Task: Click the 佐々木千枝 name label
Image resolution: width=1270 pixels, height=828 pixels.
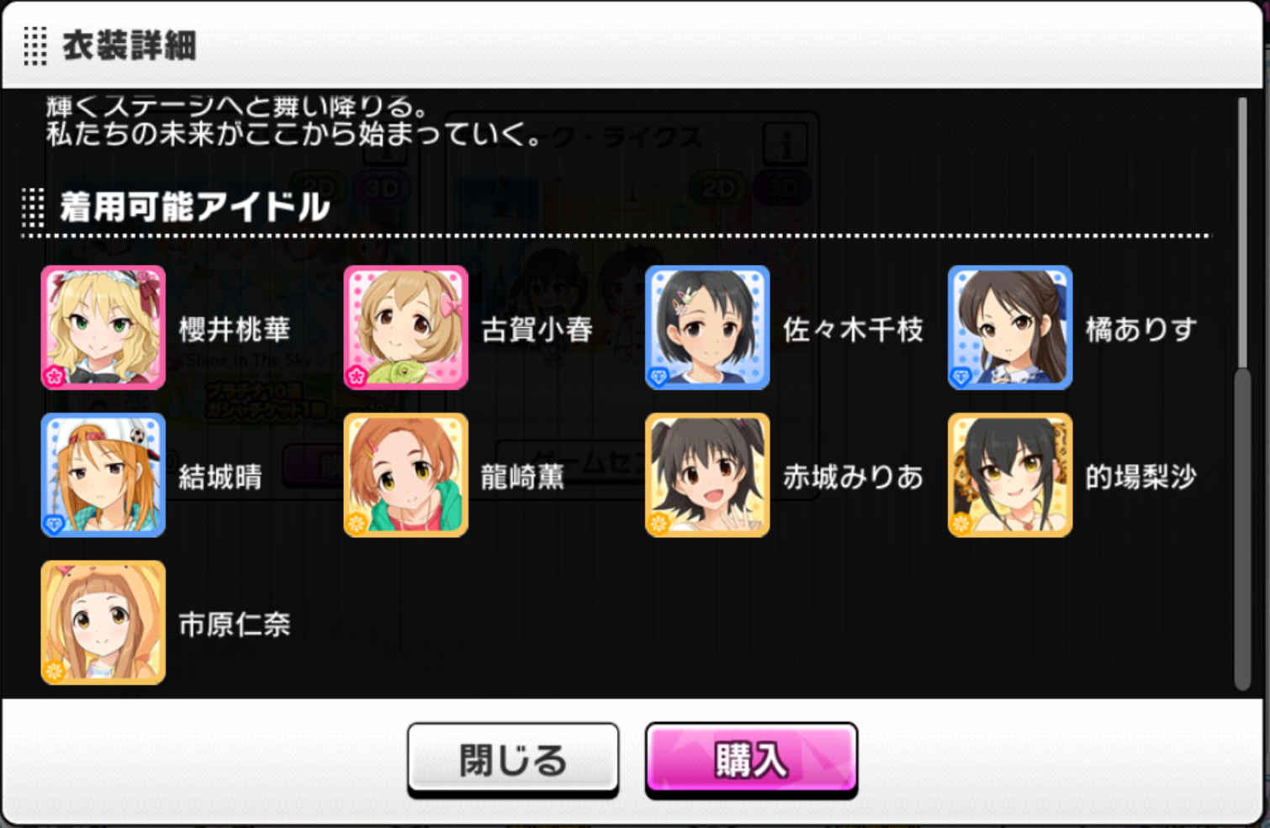Action: click(853, 329)
